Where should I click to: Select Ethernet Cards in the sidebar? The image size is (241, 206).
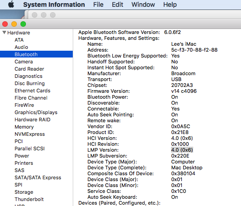(32, 91)
